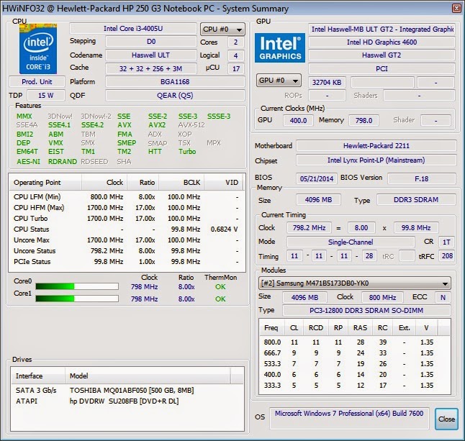Click the 32704 KB GPU memory field

(x=327, y=83)
